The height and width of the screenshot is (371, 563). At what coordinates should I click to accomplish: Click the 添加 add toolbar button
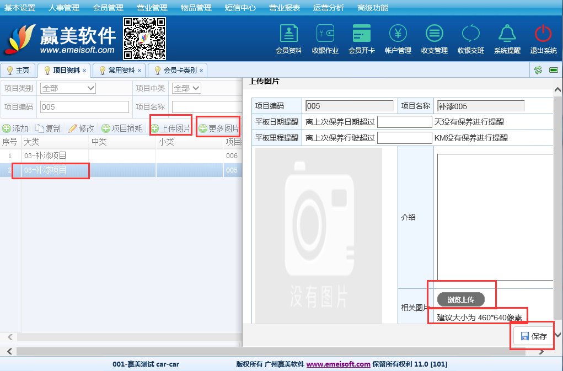(15, 128)
